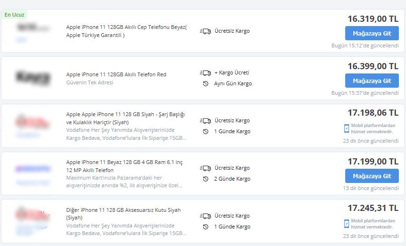Click 'Güvenin Tek Adresi' text
This screenshot has width=406, height=246.
90,82
